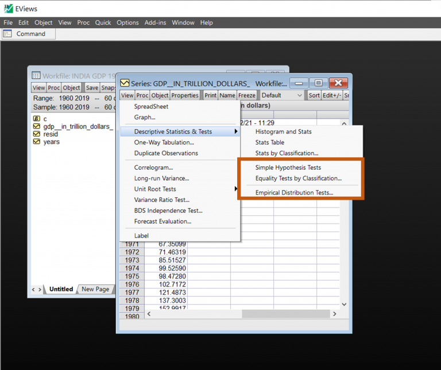Click Proc button in Series window toolbar
The height and width of the screenshot is (370, 441).
click(142, 95)
